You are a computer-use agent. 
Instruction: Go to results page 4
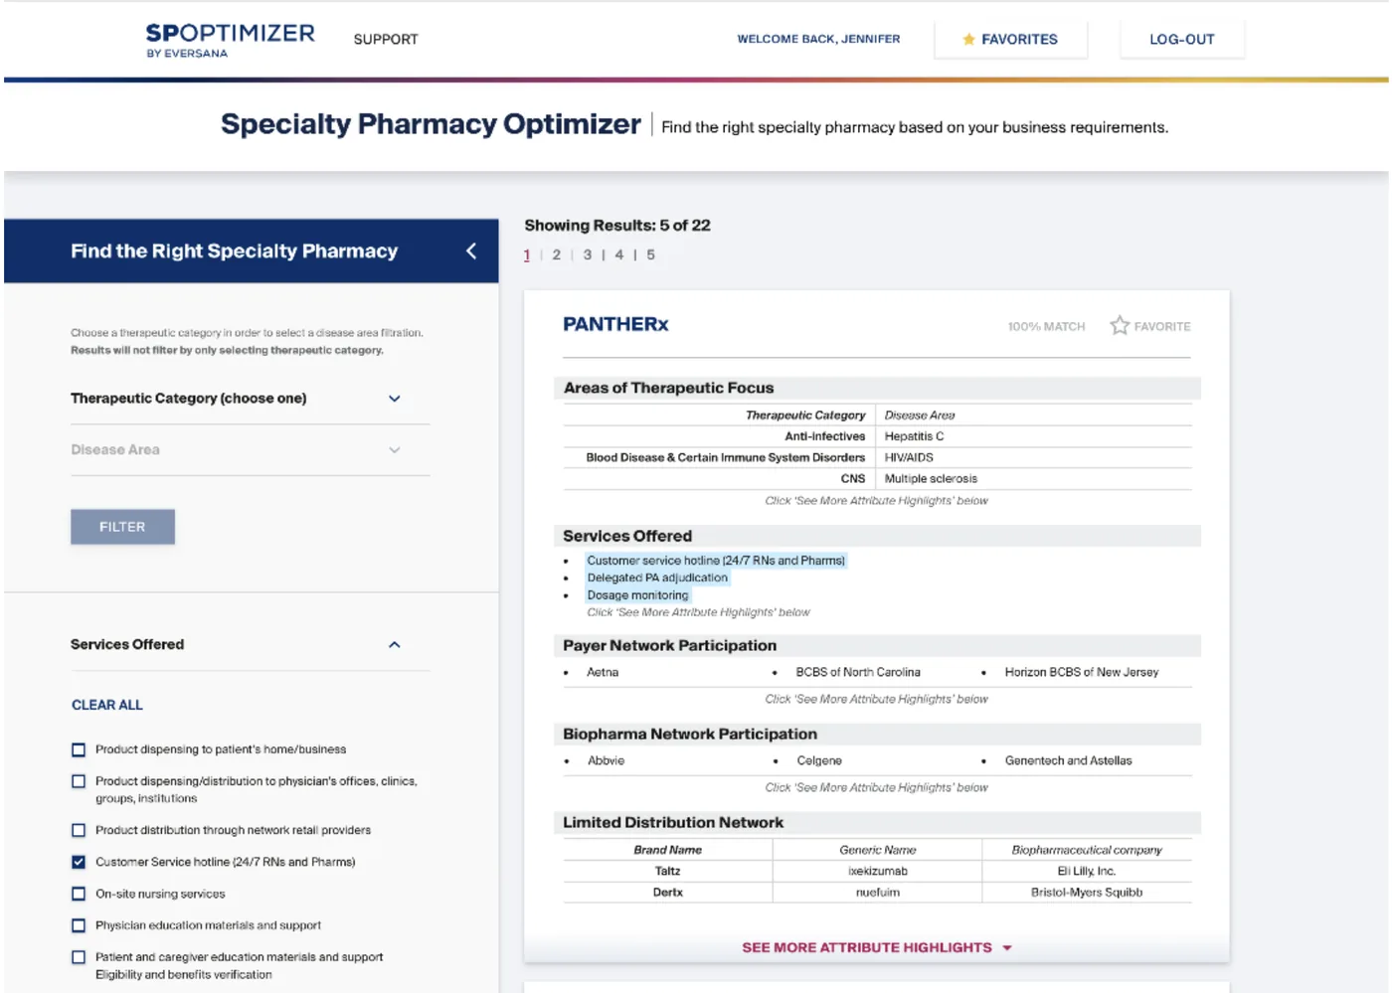pos(619,255)
